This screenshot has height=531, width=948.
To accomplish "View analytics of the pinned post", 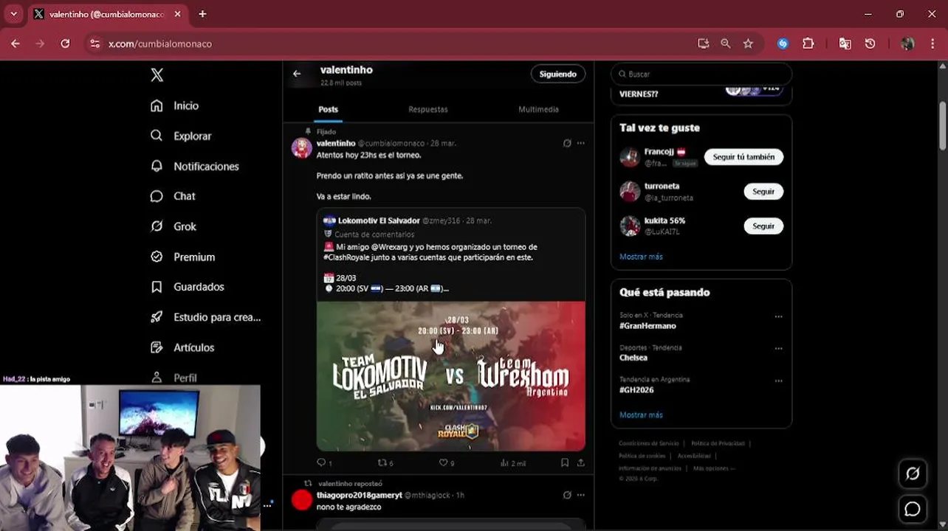I will click(x=513, y=462).
